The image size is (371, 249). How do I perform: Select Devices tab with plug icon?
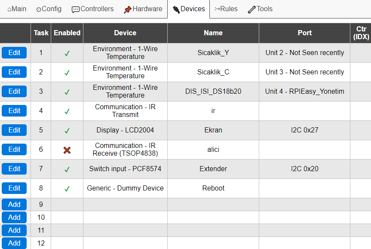pos(189,9)
